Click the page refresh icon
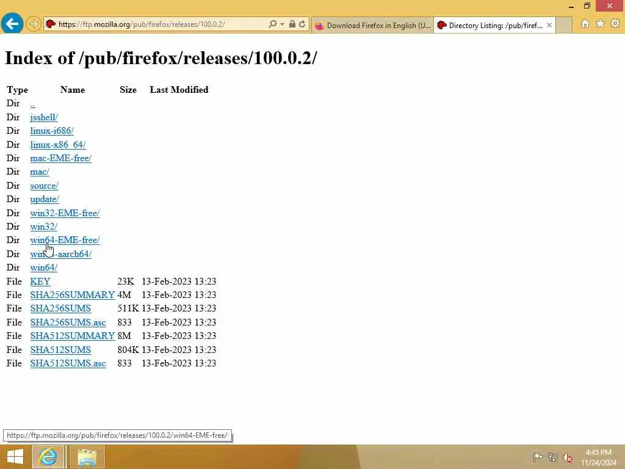625x469 pixels. (302, 24)
